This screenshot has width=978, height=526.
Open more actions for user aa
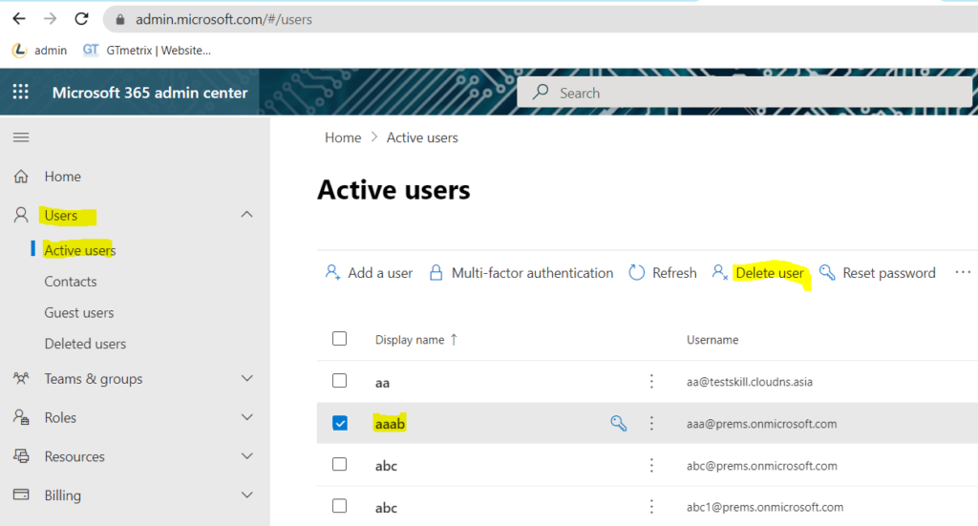(651, 382)
